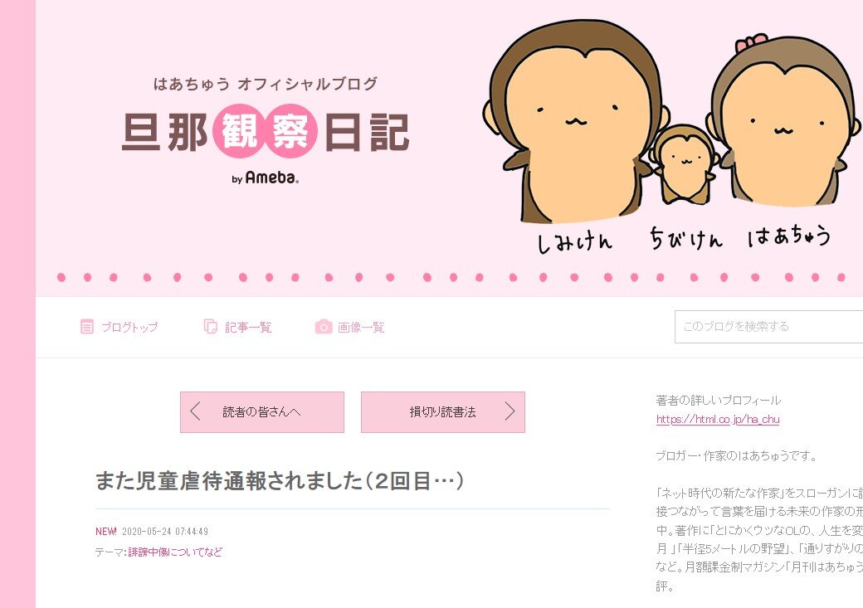The width and height of the screenshot is (863, 608).
Task: Open the 記事一覧 article list
Action: coord(238,327)
